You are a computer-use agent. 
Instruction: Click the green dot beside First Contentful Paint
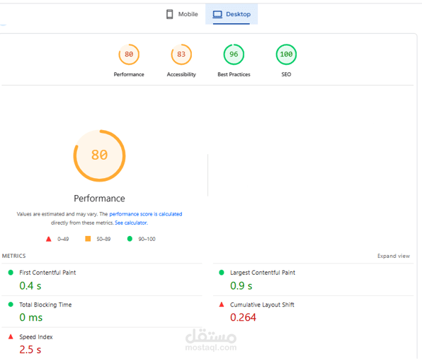[x=11, y=273]
